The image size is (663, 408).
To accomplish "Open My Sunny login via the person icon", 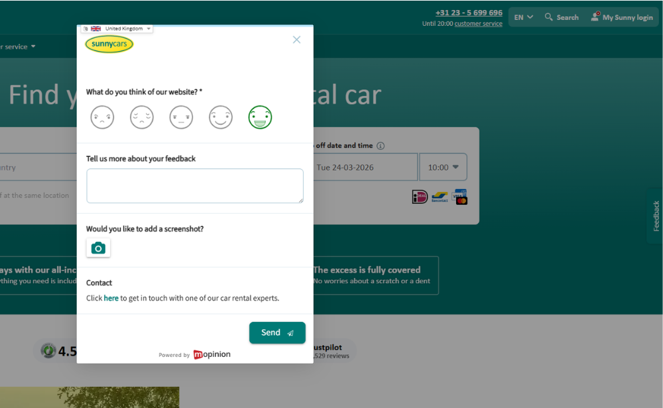I will [x=595, y=17].
